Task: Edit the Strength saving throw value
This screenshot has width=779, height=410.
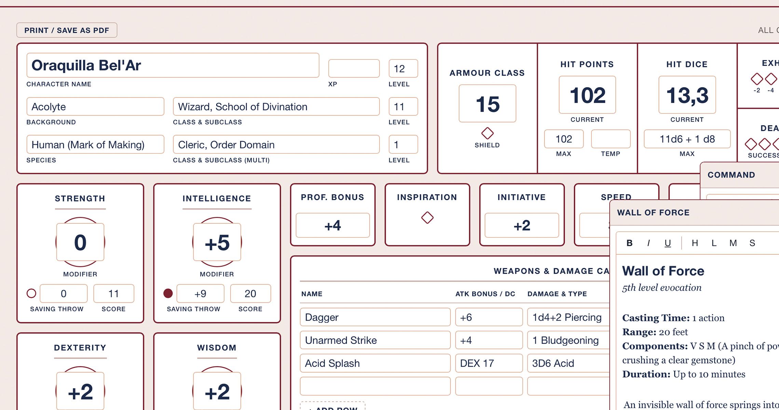Action: (64, 293)
